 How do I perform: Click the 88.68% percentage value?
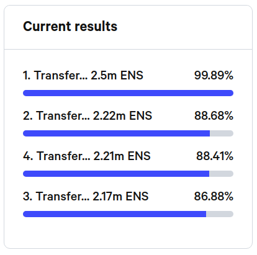coord(214,115)
